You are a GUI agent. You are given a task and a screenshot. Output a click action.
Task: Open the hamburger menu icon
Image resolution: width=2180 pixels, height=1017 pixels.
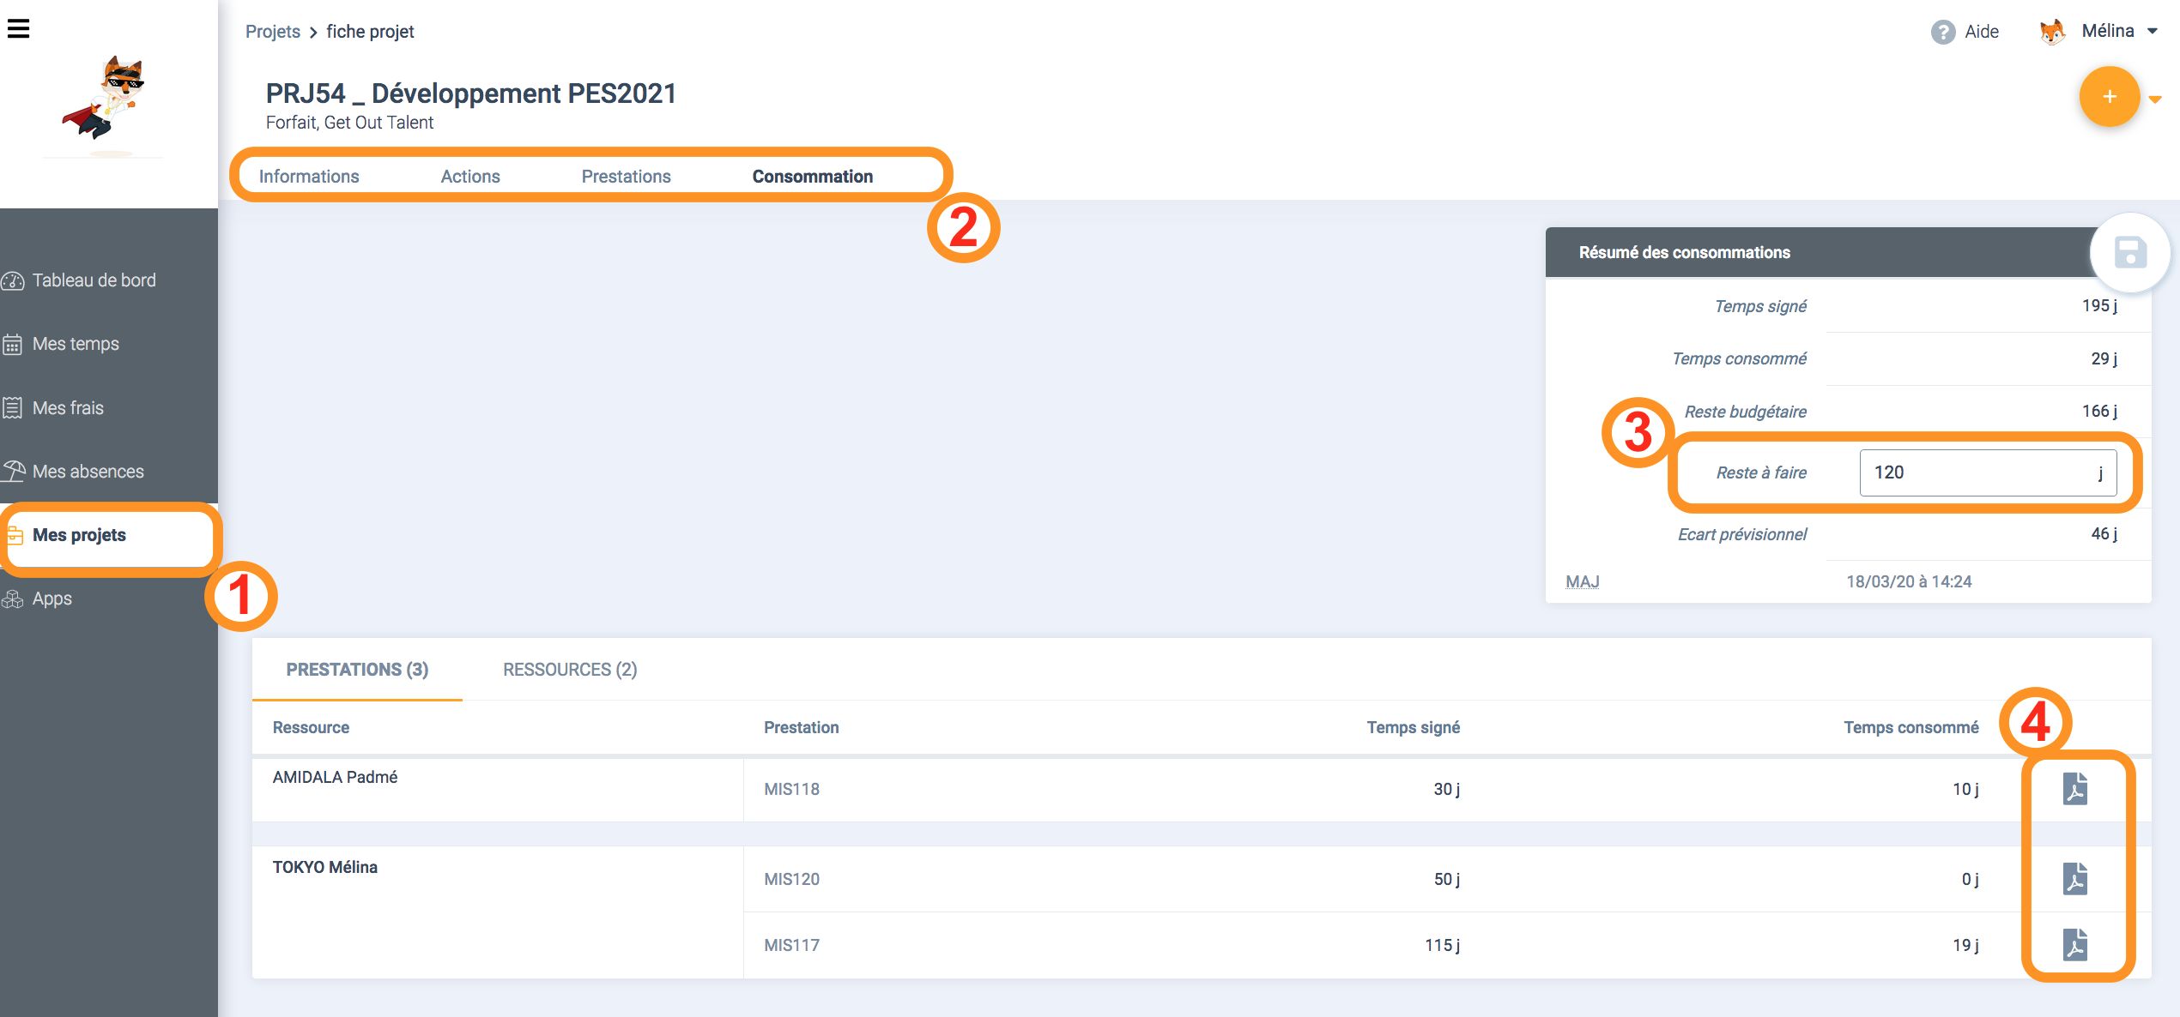(x=18, y=29)
